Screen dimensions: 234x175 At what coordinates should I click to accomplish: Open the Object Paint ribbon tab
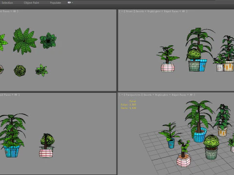pos(31,2)
